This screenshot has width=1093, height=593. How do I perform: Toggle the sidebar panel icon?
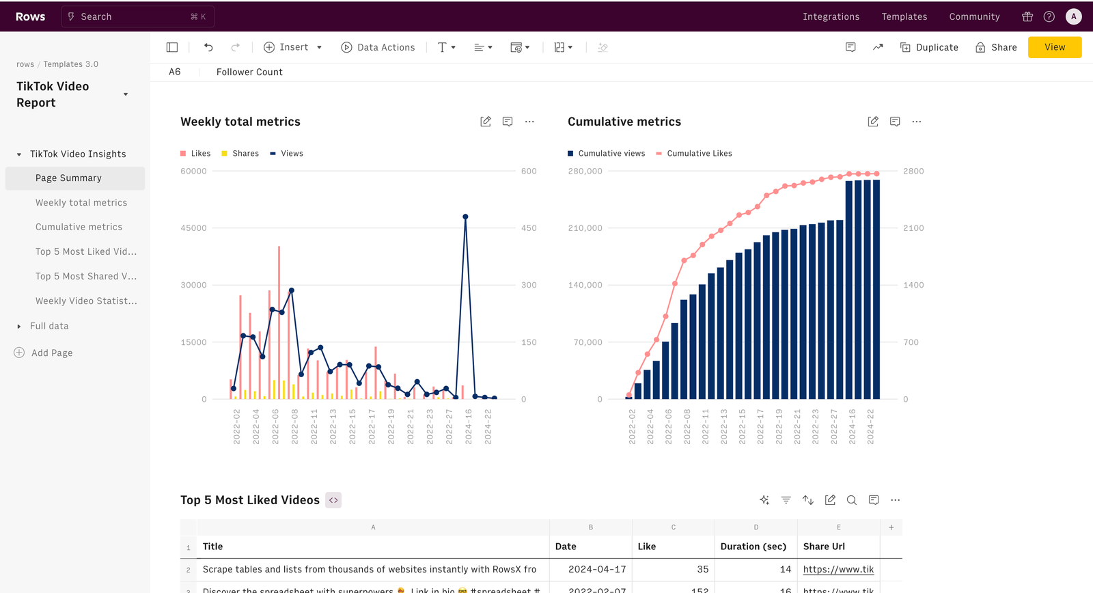point(172,47)
